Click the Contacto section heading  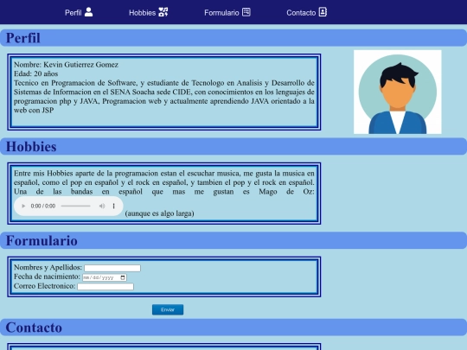pos(34,328)
